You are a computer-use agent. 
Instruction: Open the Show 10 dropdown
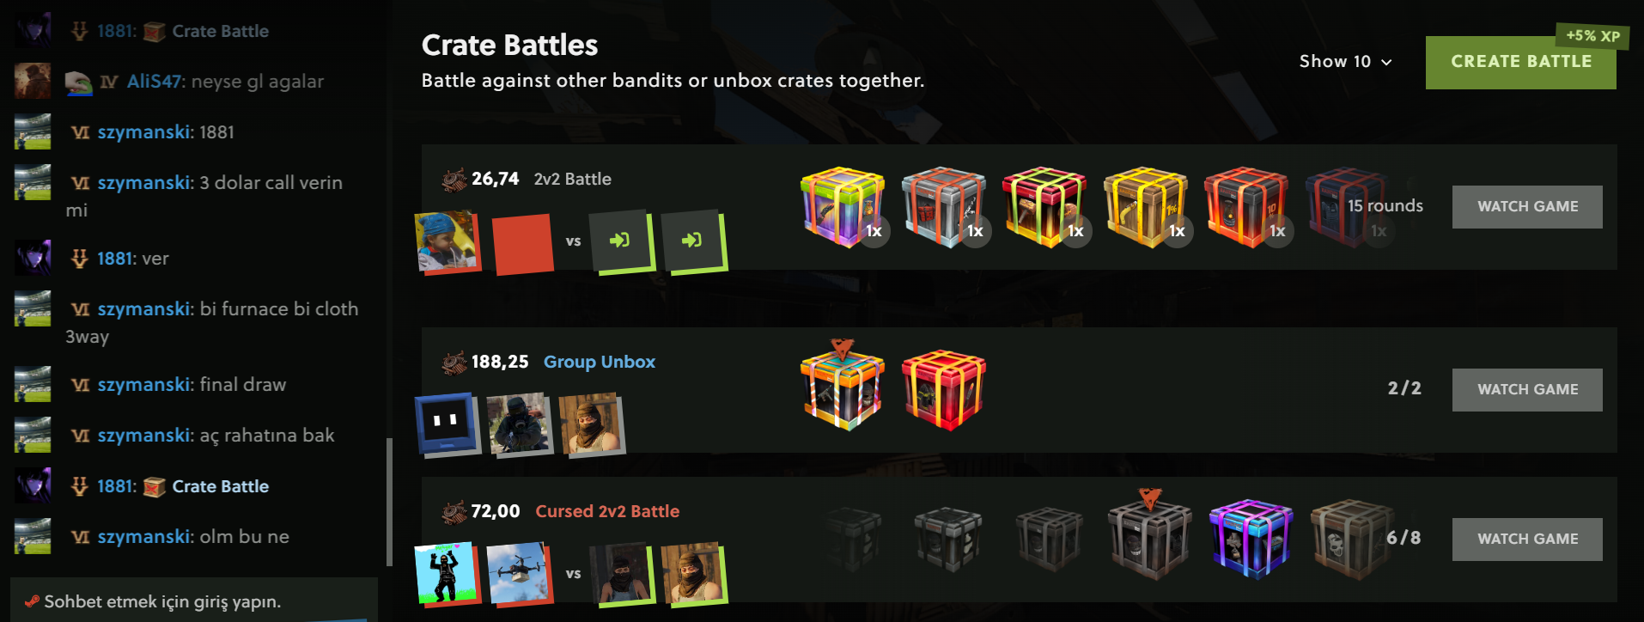1345,61
